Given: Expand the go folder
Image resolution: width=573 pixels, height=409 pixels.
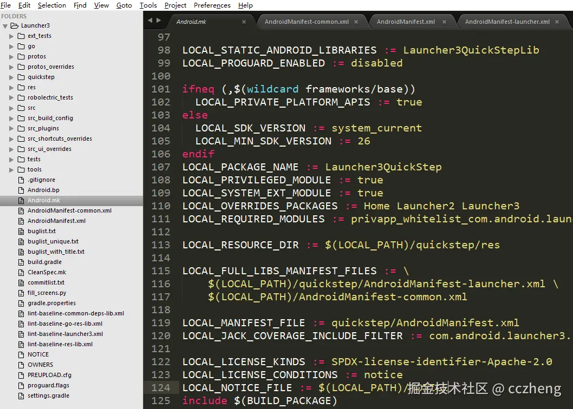Looking at the screenshot, I should pos(11,47).
